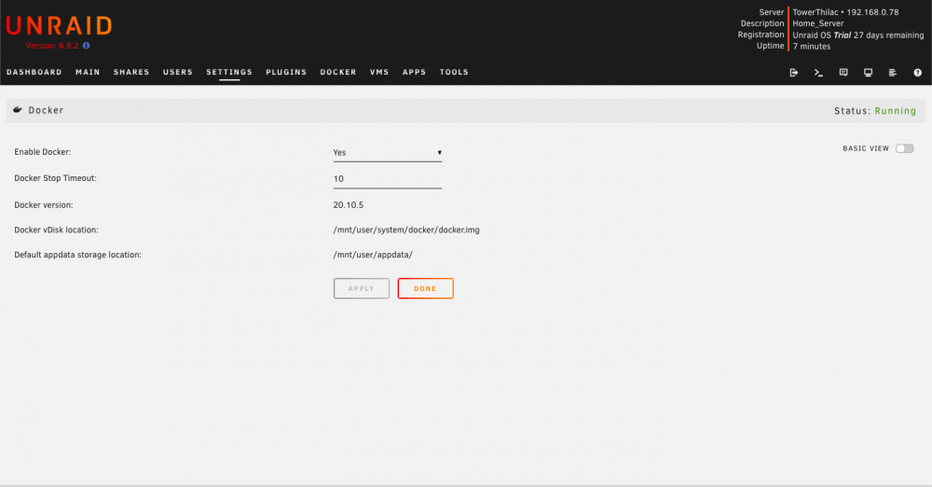932x487 pixels.
Task: Go to the Dashboard tab
Action: click(x=34, y=72)
